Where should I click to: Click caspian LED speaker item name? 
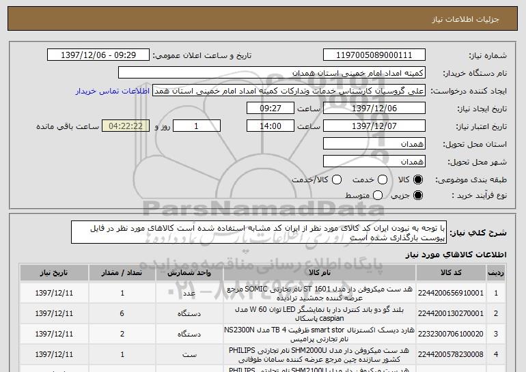(x=320, y=314)
